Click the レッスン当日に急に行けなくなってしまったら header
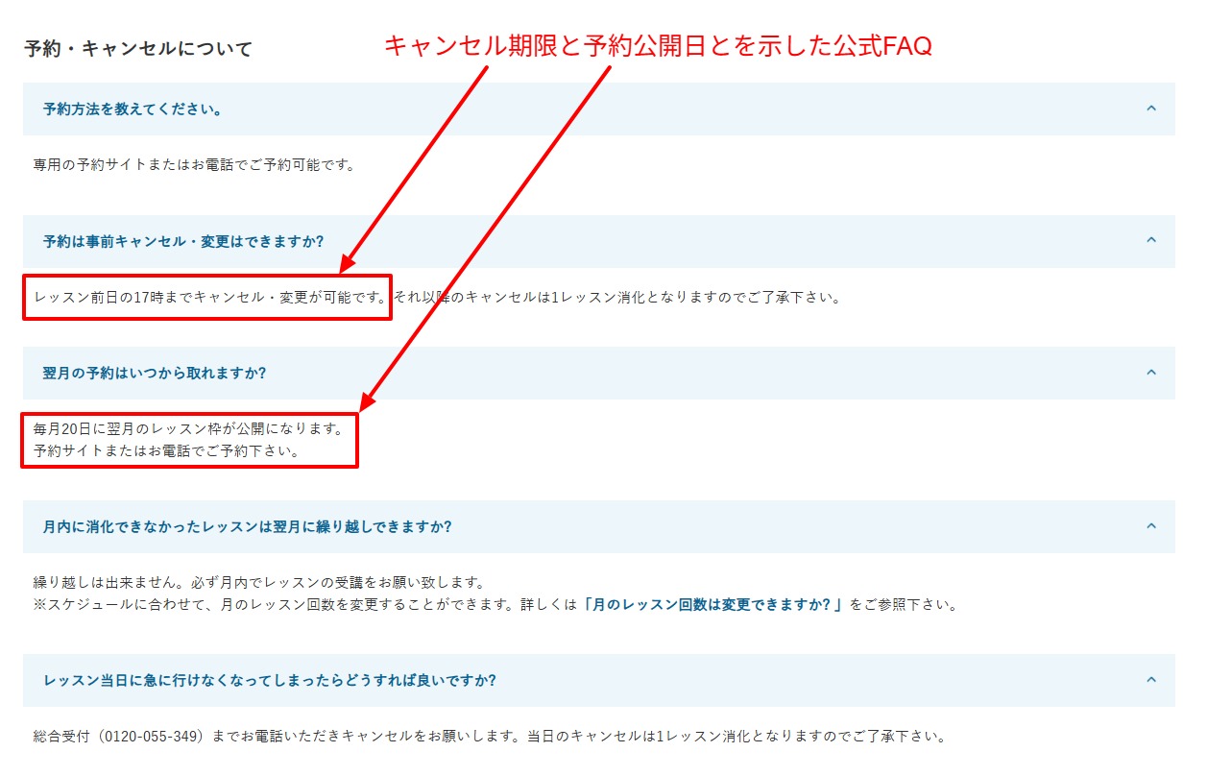The width and height of the screenshot is (1207, 776). tap(599, 680)
